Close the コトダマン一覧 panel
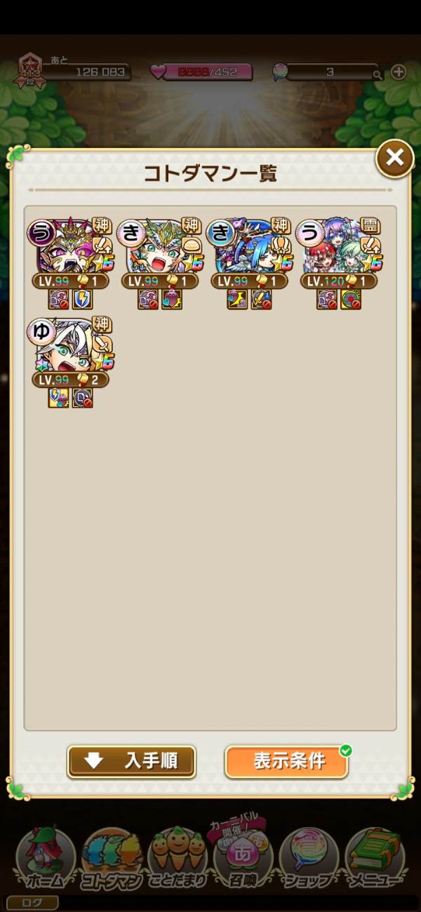This screenshot has width=421, height=912. click(x=394, y=158)
